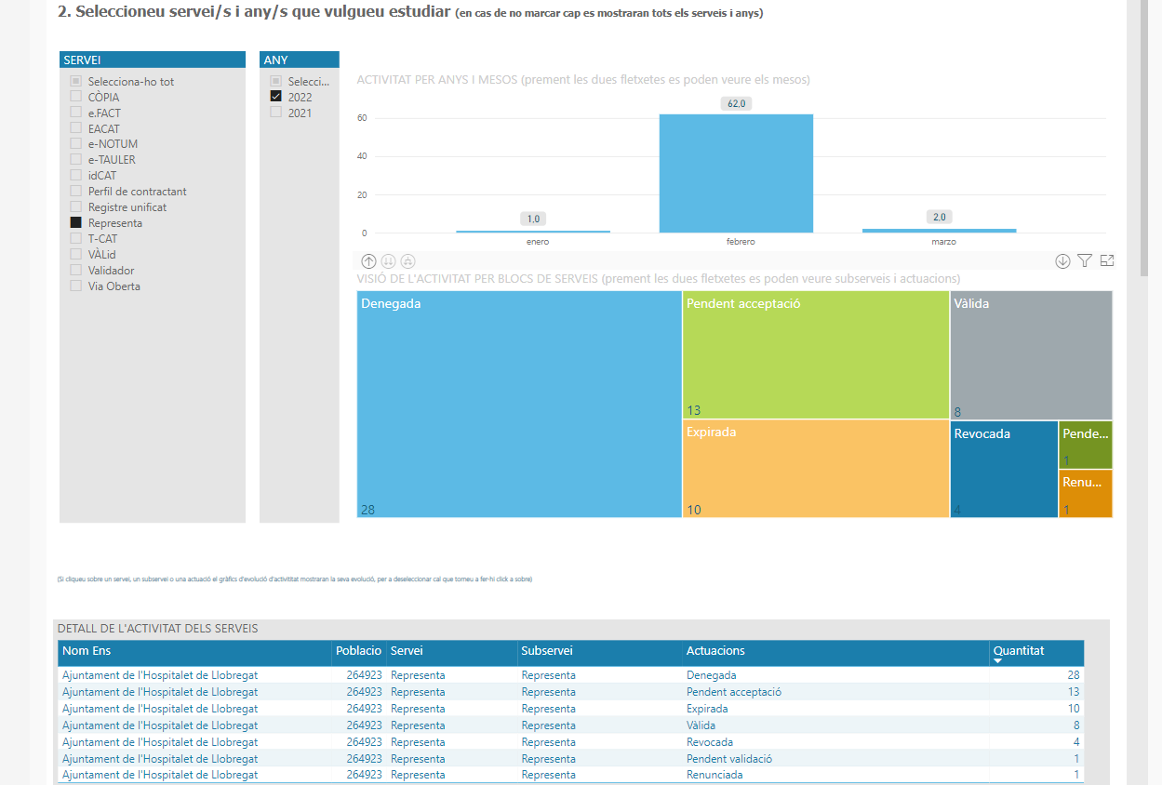Select the blue Denegada treemap block

pyautogui.click(x=519, y=404)
